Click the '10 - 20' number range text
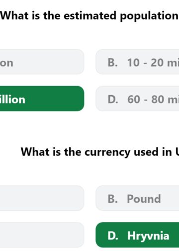The image size is (179, 251). point(145,63)
